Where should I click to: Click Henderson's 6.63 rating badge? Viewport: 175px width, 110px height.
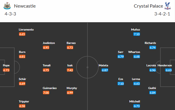(169, 70)
